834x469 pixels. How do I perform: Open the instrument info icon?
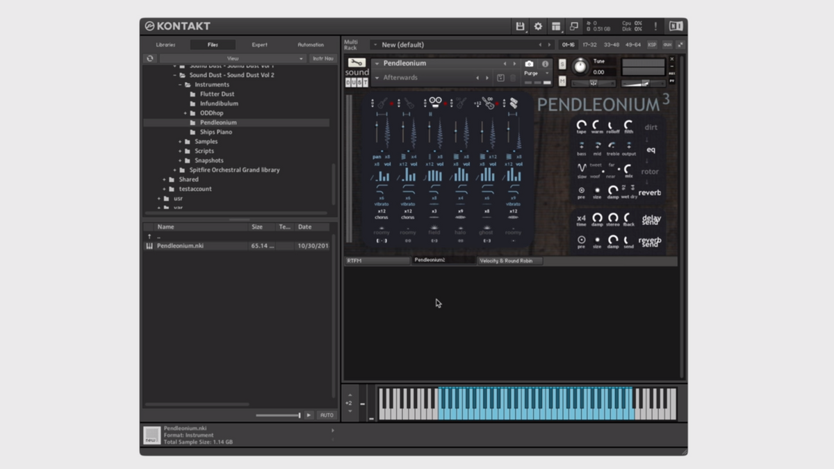[545, 64]
